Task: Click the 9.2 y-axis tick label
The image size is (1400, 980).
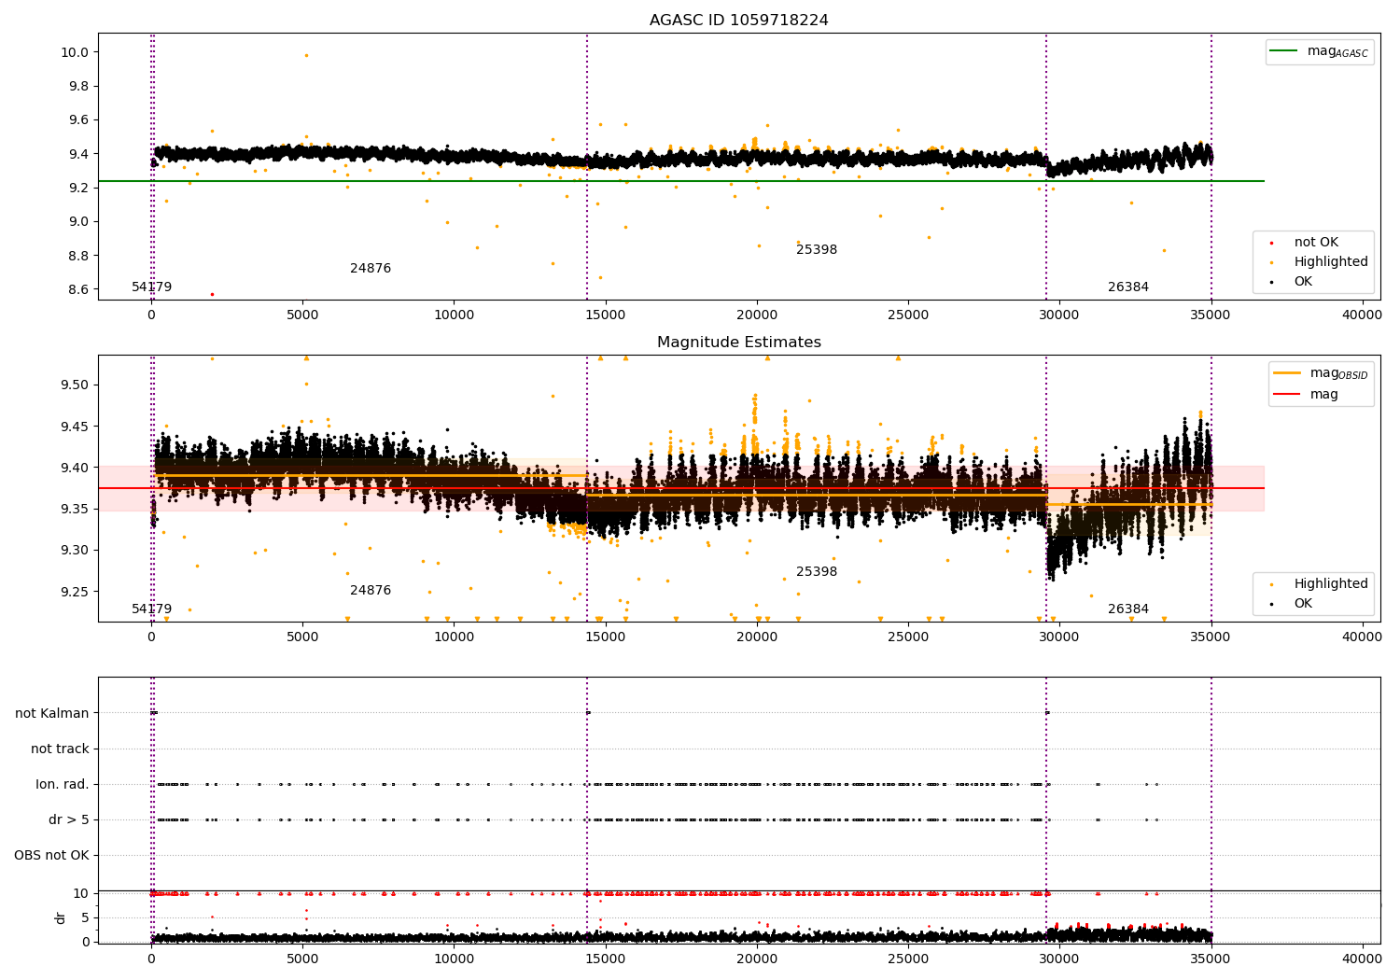Action: pyautogui.click(x=78, y=188)
